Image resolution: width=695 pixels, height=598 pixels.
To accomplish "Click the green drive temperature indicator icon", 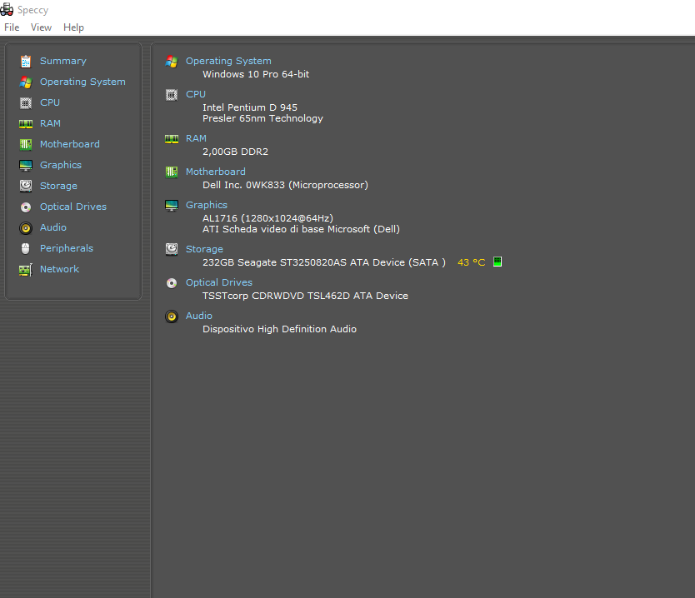I will click(497, 262).
